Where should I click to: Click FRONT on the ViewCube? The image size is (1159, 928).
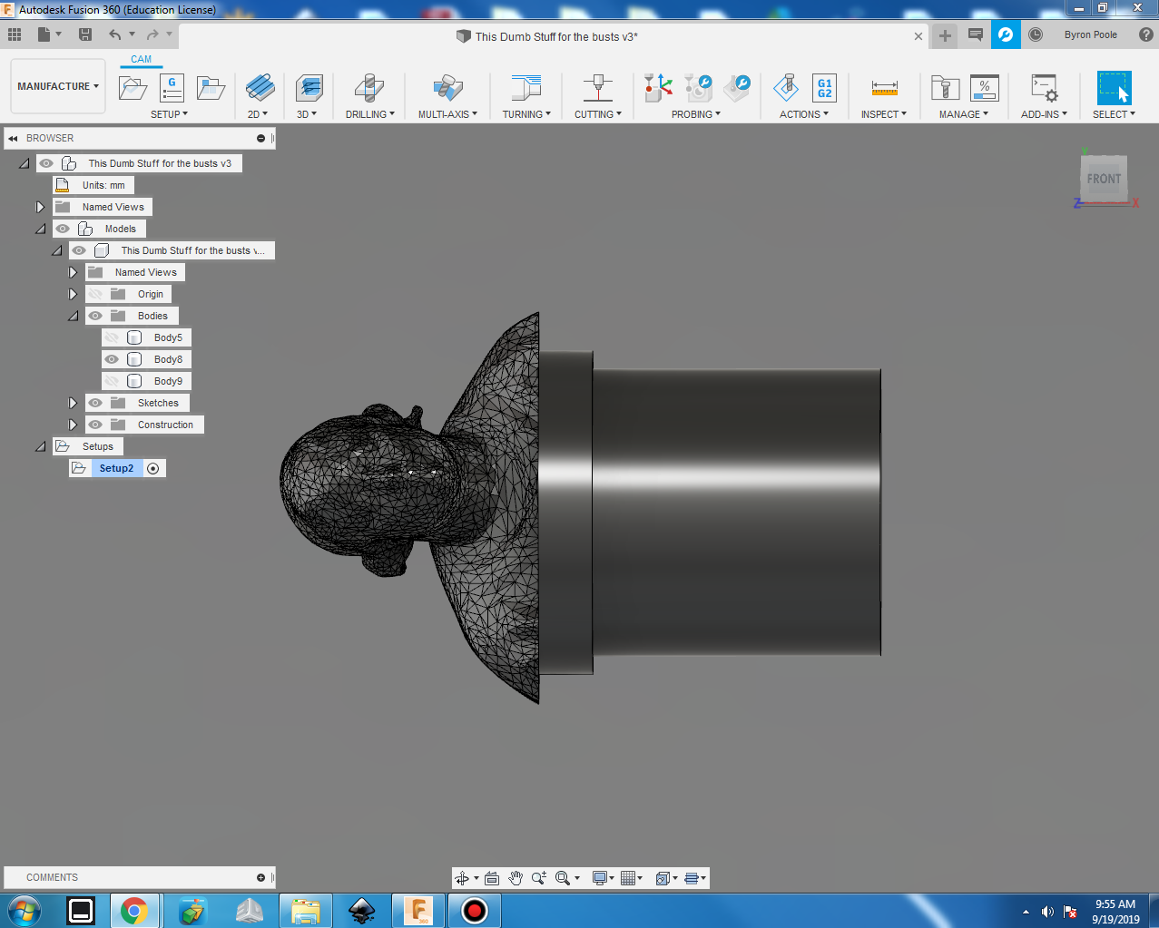pos(1103,179)
